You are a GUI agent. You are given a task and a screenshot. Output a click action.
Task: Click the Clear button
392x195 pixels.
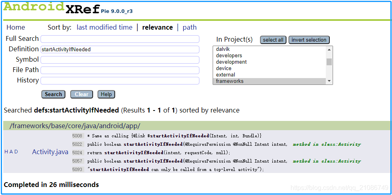click(x=81, y=94)
